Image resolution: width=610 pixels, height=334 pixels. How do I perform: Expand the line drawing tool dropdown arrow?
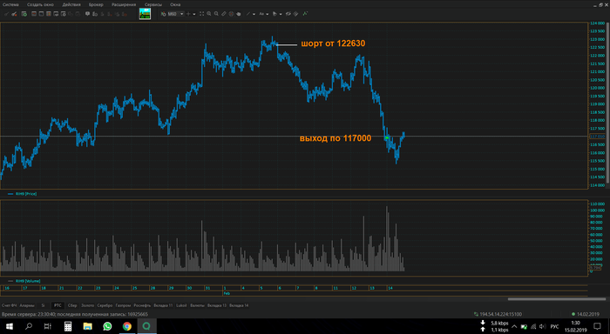(x=254, y=15)
